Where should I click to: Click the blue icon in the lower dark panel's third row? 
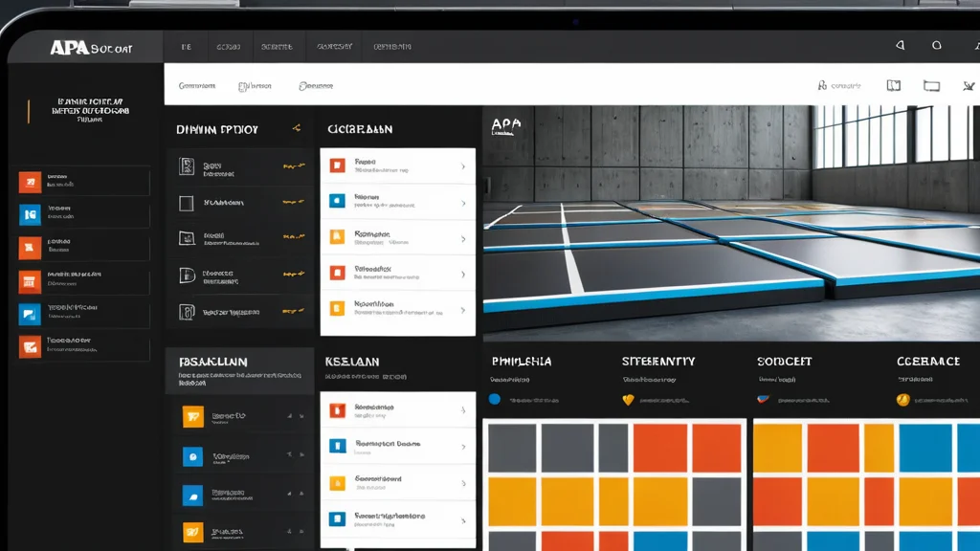point(192,496)
